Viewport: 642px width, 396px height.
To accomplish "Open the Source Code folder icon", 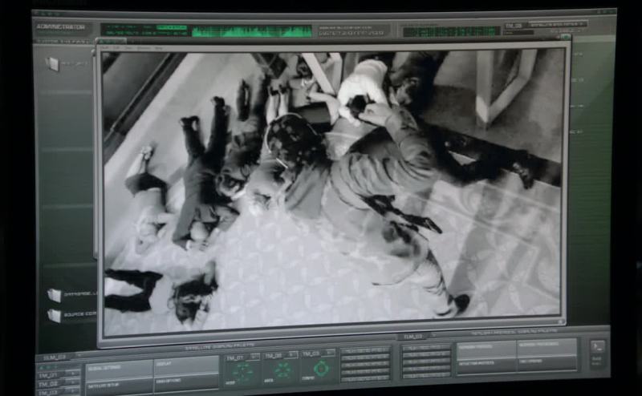I will point(55,315).
